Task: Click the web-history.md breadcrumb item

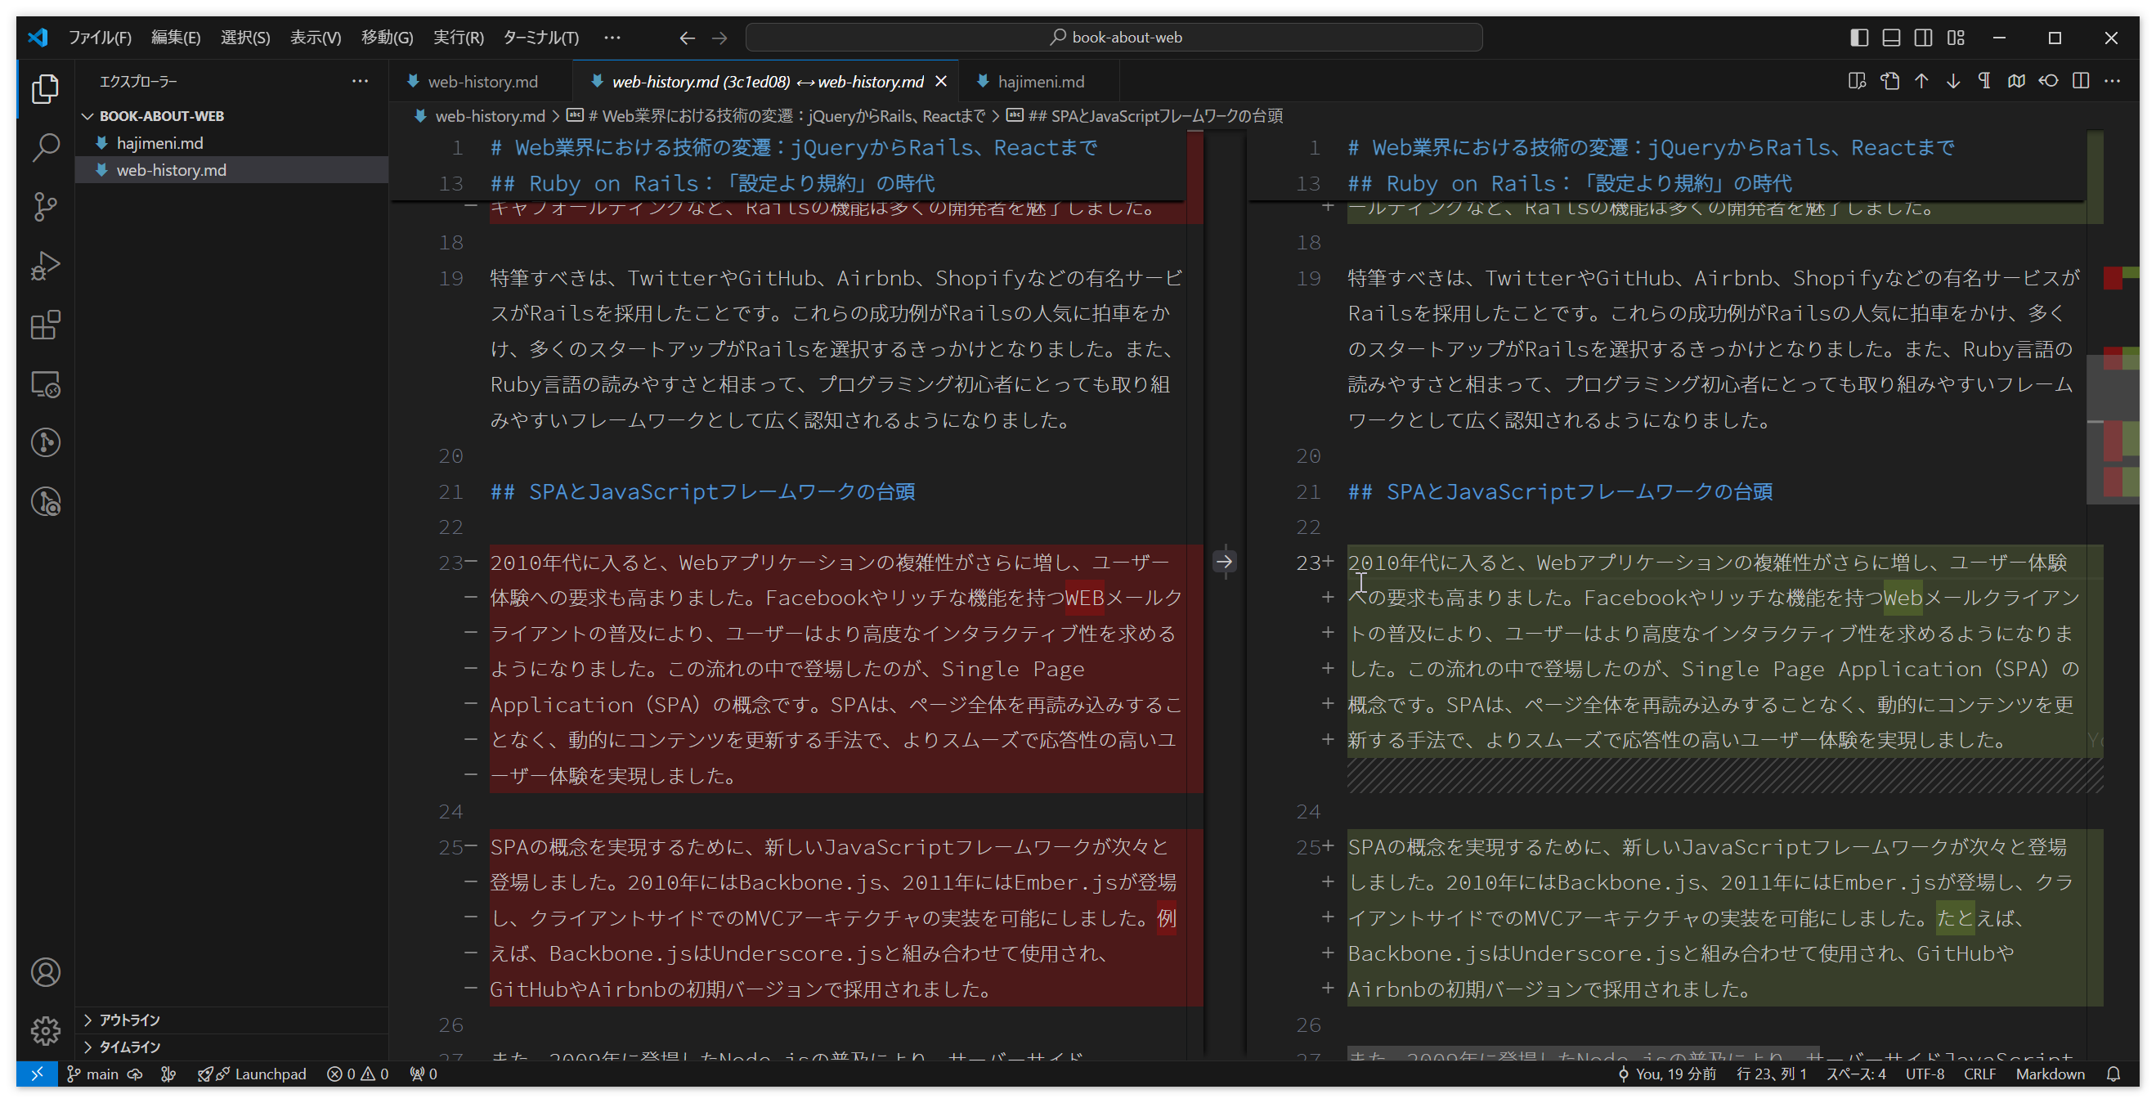Action: [482, 116]
